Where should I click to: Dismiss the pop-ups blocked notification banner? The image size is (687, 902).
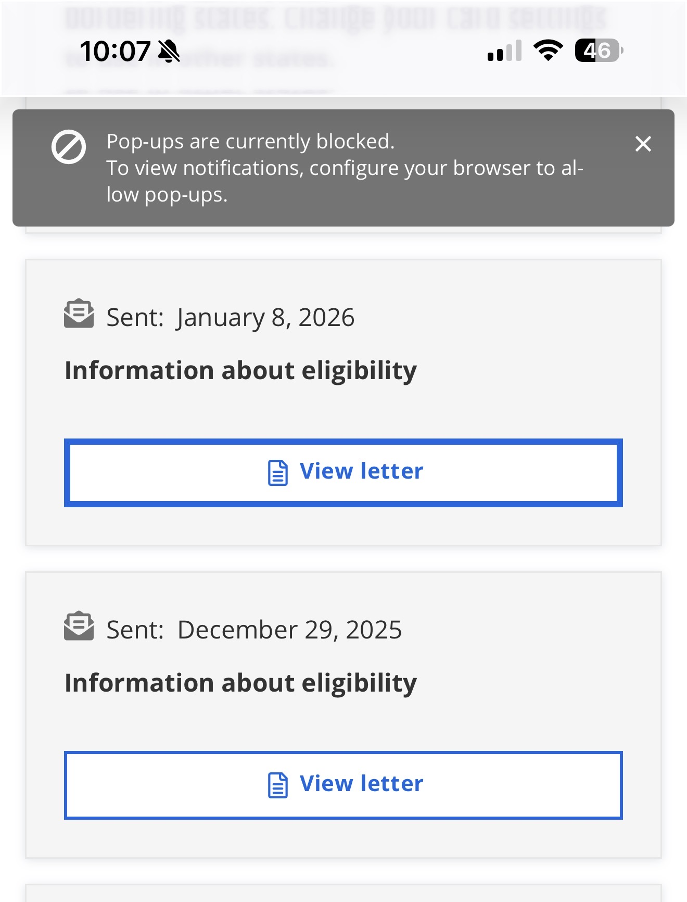coord(643,144)
